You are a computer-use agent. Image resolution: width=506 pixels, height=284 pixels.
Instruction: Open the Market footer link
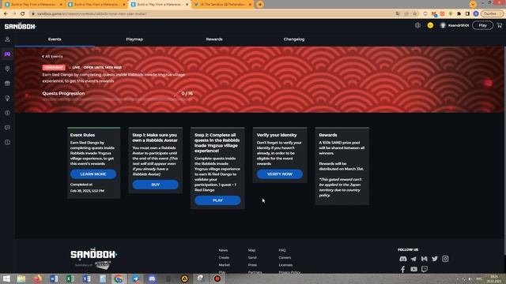pyautogui.click(x=225, y=265)
